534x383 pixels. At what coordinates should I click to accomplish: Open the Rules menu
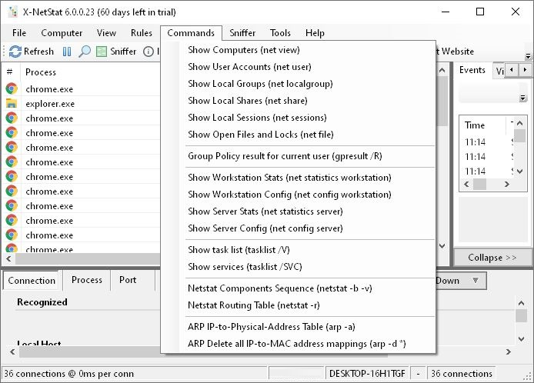[142, 33]
